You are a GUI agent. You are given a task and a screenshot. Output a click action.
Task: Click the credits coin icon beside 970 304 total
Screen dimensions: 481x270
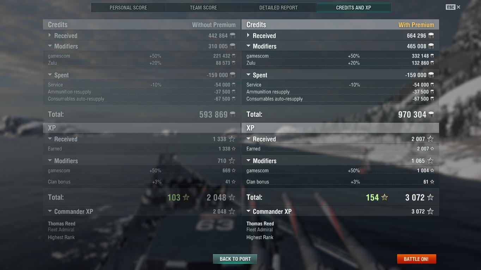click(x=431, y=114)
